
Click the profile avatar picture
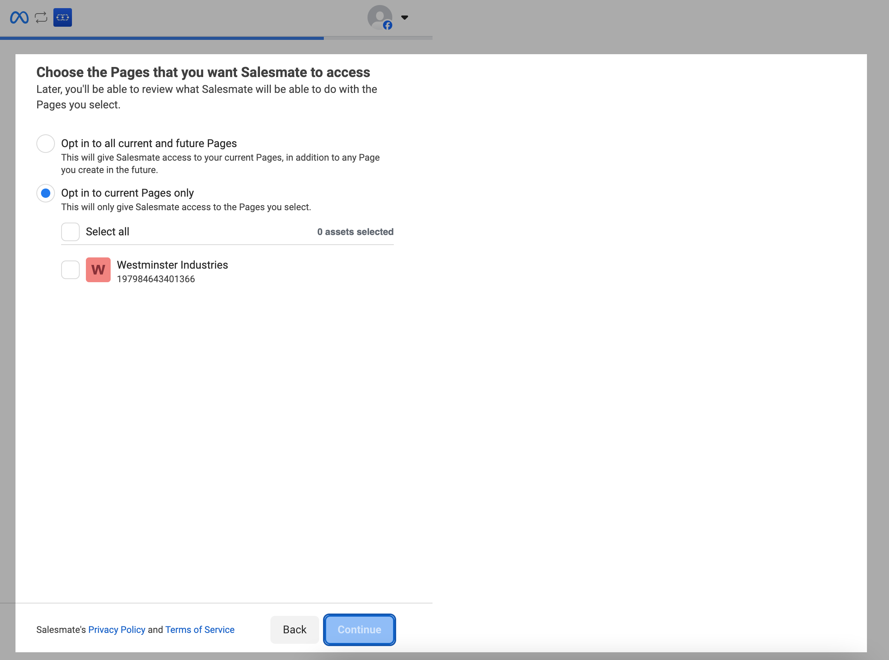[380, 17]
